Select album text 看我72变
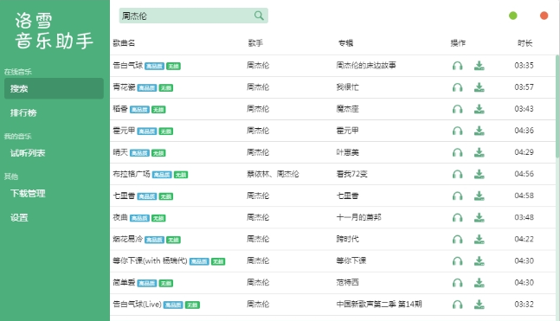The image size is (560, 321). pyautogui.click(x=351, y=174)
